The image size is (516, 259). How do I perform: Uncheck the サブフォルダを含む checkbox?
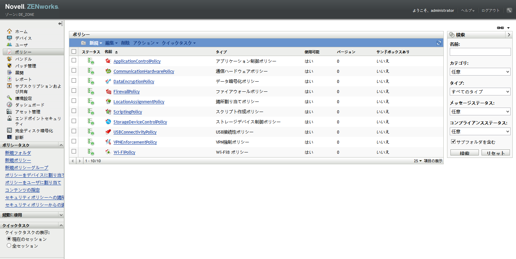pyautogui.click(x=453, y=142)
